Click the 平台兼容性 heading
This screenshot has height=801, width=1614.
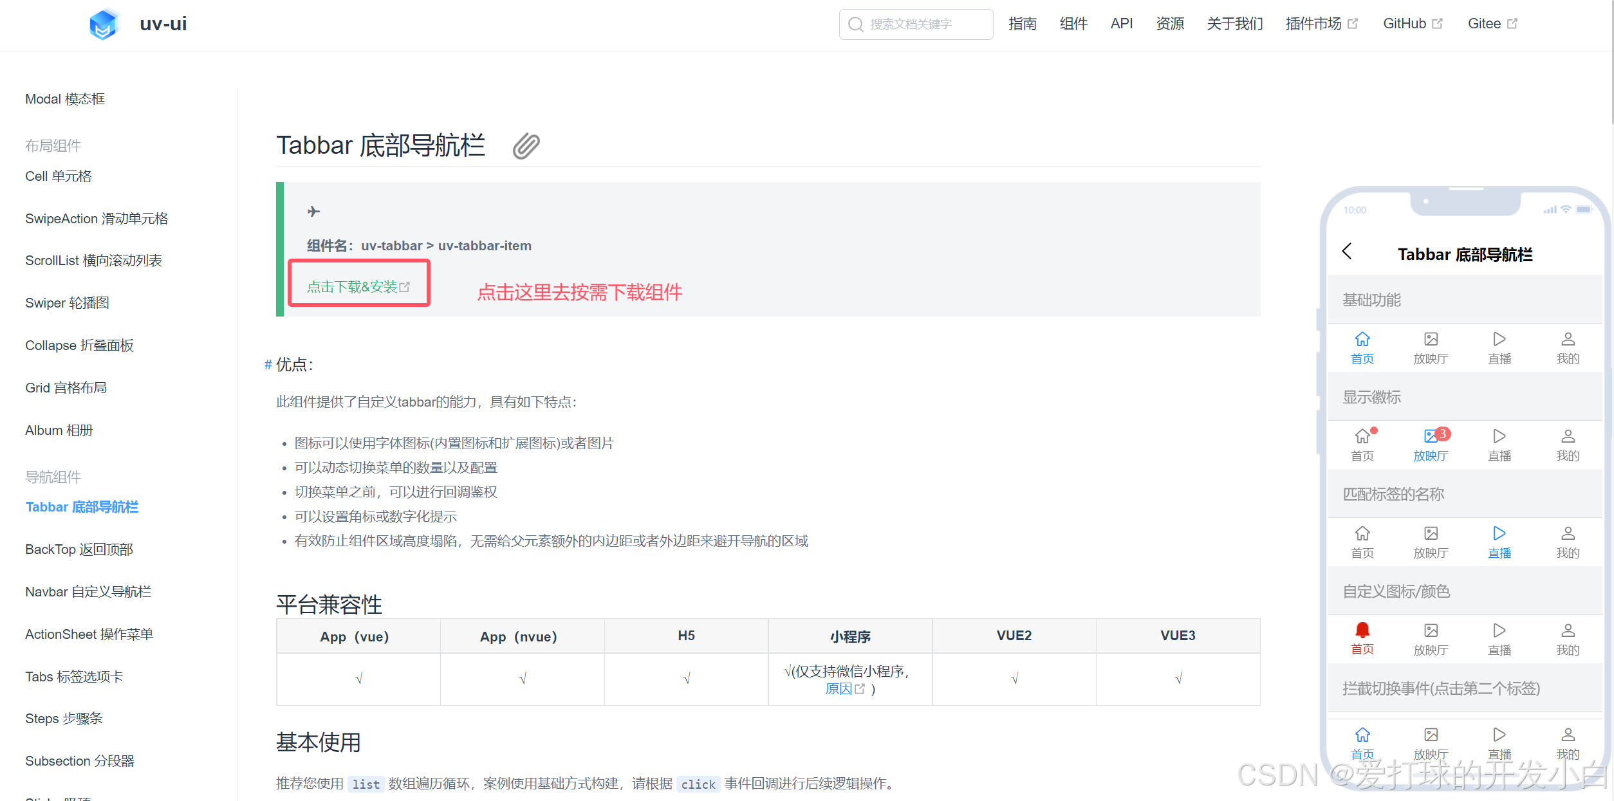[x=329, y=605]
